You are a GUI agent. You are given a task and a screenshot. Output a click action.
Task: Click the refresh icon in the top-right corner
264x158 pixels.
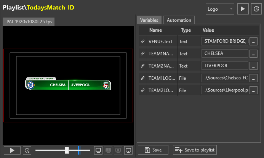coord(255,8)
